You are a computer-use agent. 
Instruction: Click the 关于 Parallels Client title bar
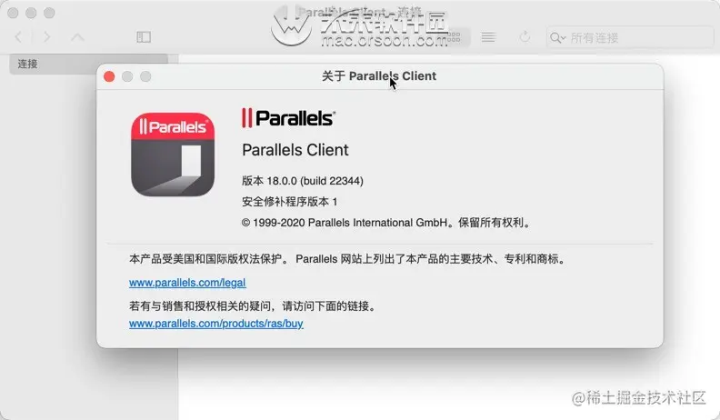point(379,76)
